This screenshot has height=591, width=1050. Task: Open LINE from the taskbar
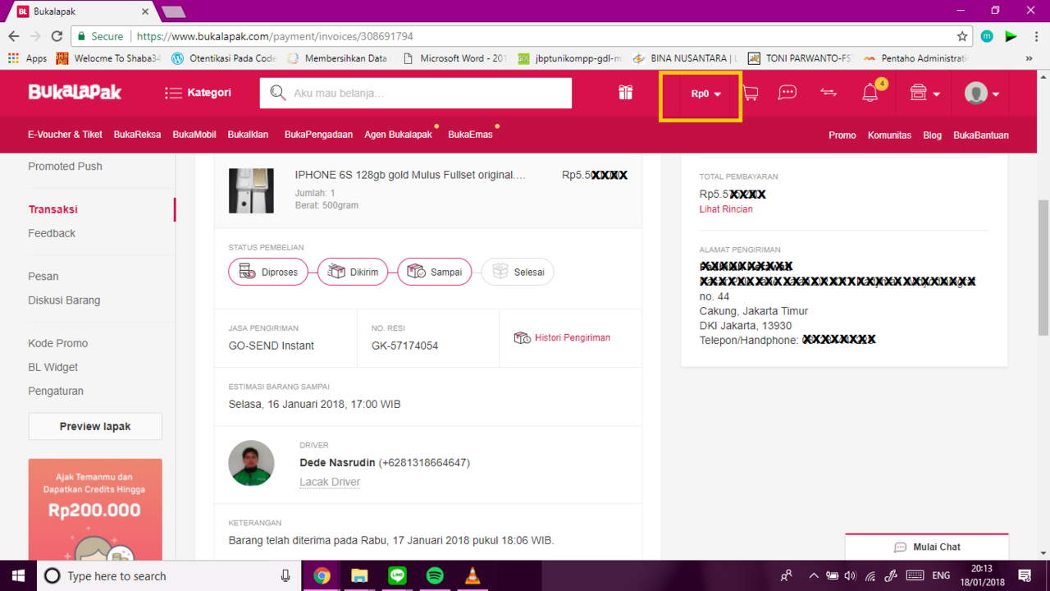(397, 575)
